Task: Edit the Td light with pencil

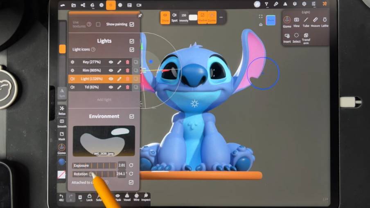Action: (119, 87)
